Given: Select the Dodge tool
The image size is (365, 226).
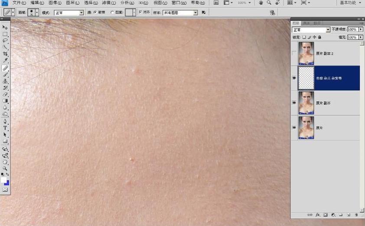Looking at the screenshot, I should [x=5, y=114].
